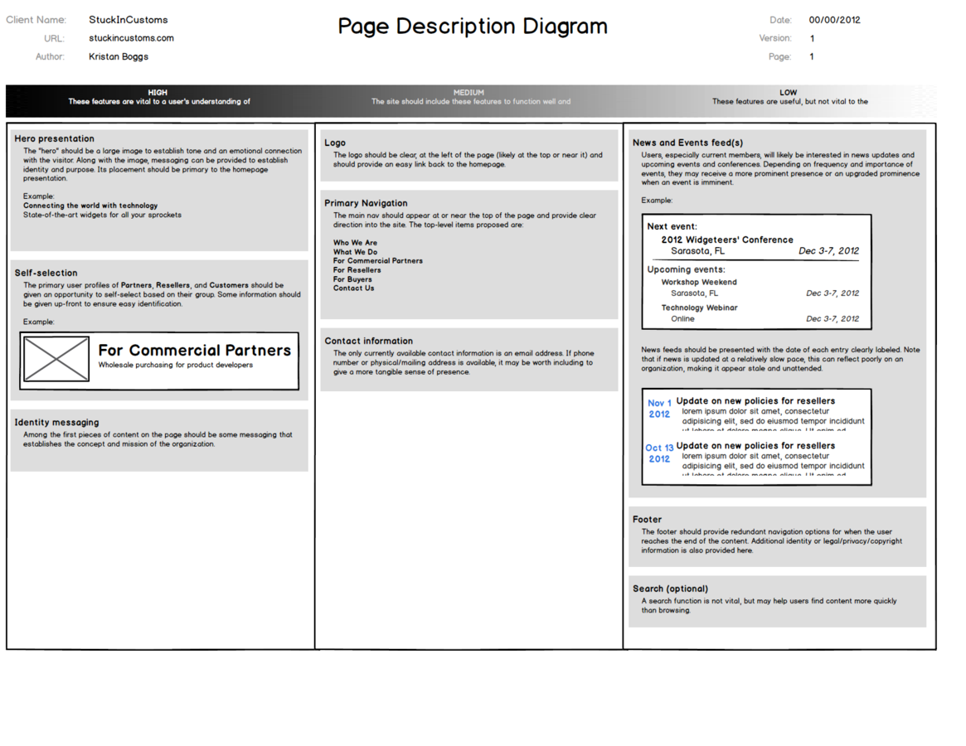
Task: Click the date field value 00/00/2012
Action: pos(834,20)
